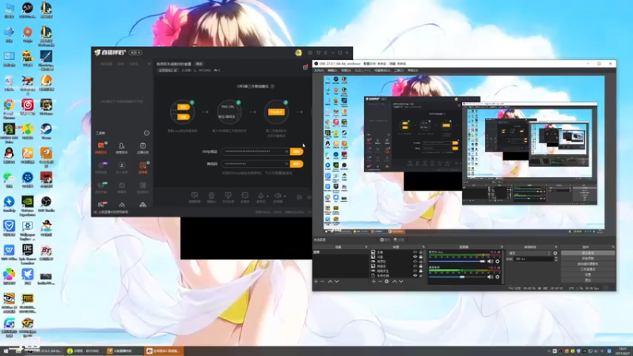Click the stream key input field

point(256,164)
